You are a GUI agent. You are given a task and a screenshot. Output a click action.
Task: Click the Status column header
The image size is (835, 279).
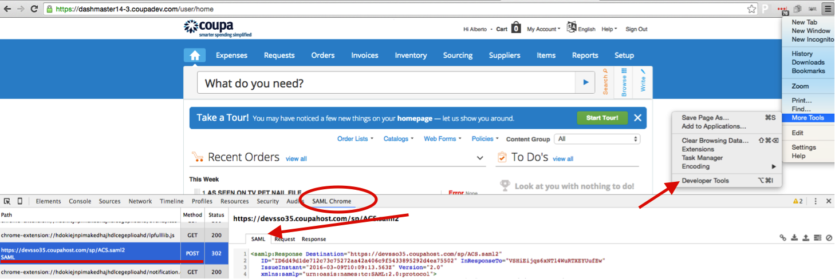[x=216, y=215]
